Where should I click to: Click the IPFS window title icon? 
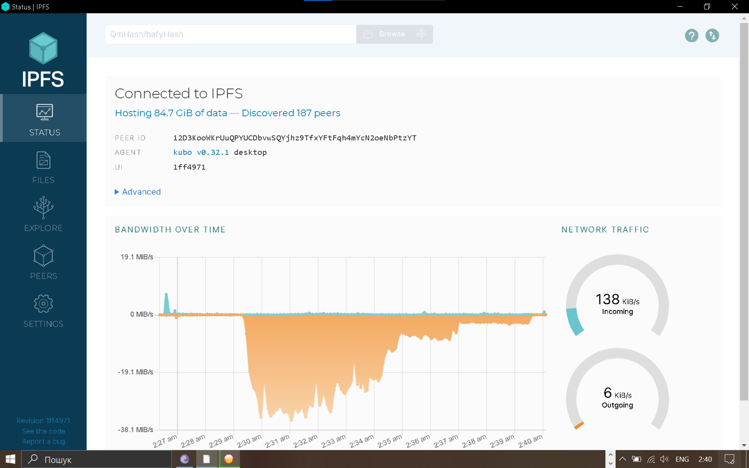5,7
